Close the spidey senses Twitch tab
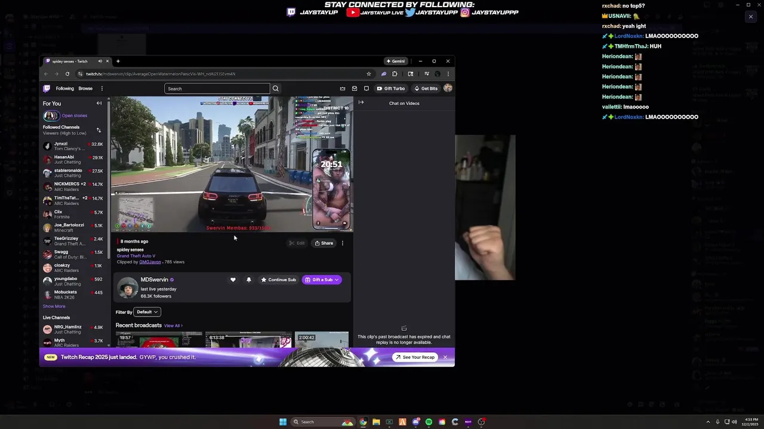The height and width of the screenshot is (429, 764). [x=107, y=61]
